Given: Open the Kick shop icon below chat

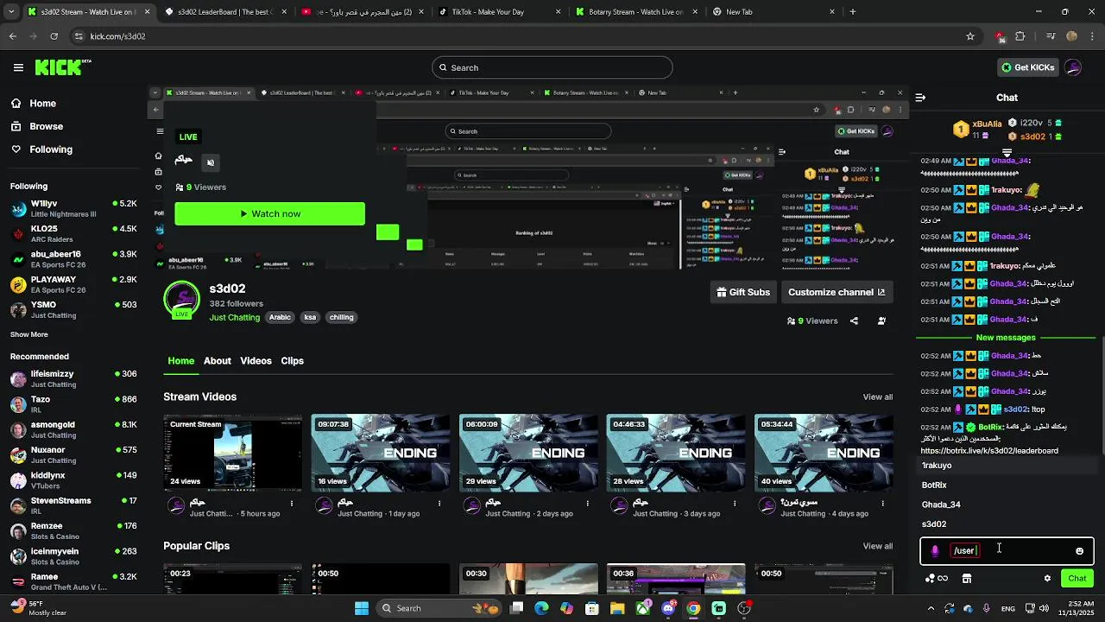Looking at the screenshot, I should point(967,579).
